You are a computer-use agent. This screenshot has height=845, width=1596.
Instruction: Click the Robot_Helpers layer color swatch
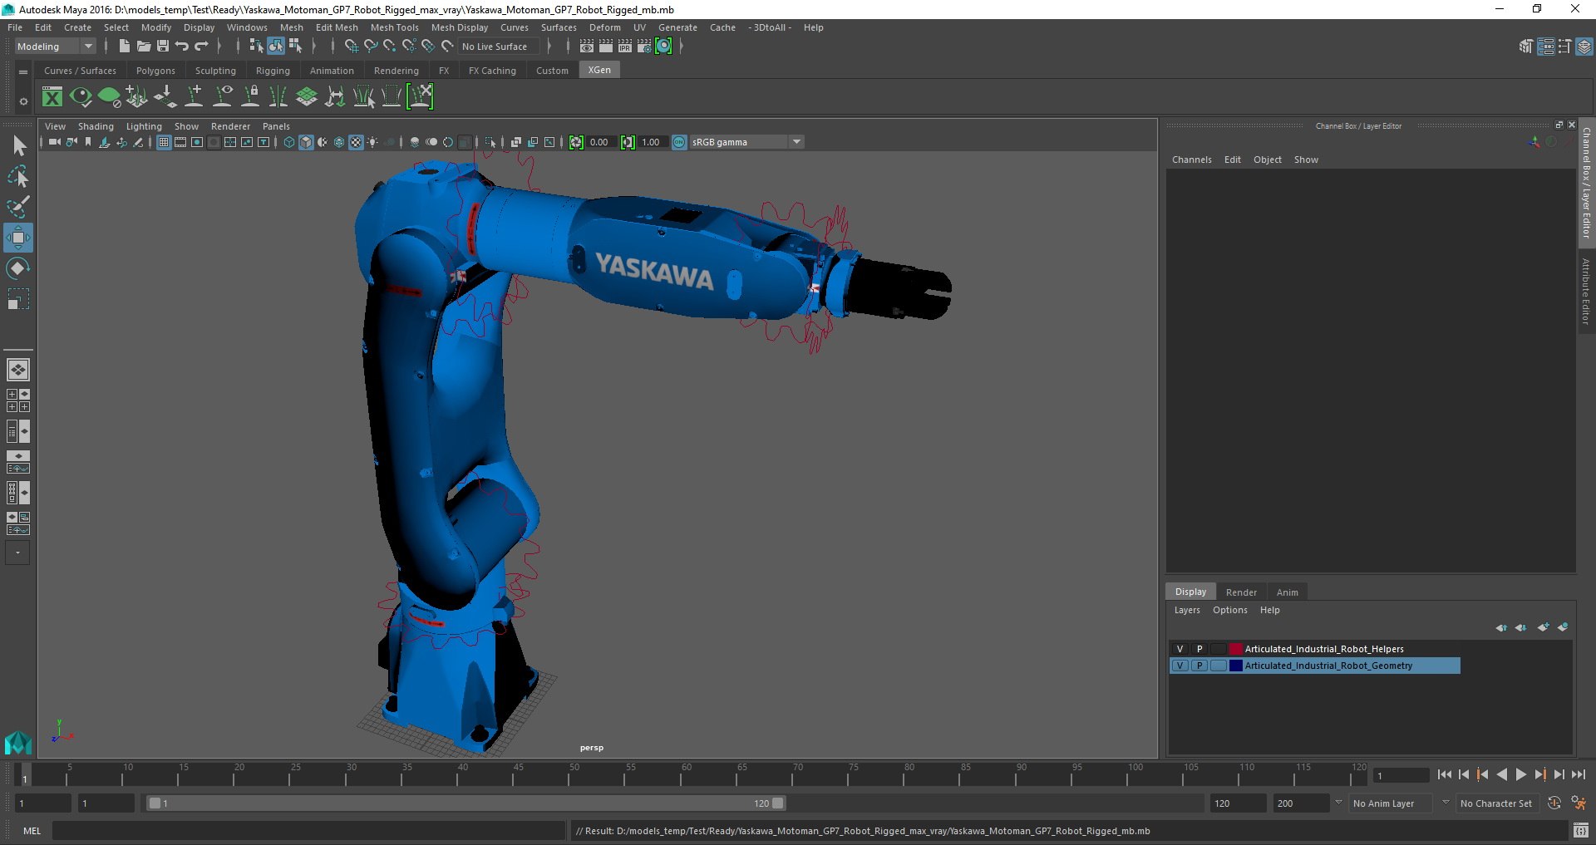point(1236,649)
